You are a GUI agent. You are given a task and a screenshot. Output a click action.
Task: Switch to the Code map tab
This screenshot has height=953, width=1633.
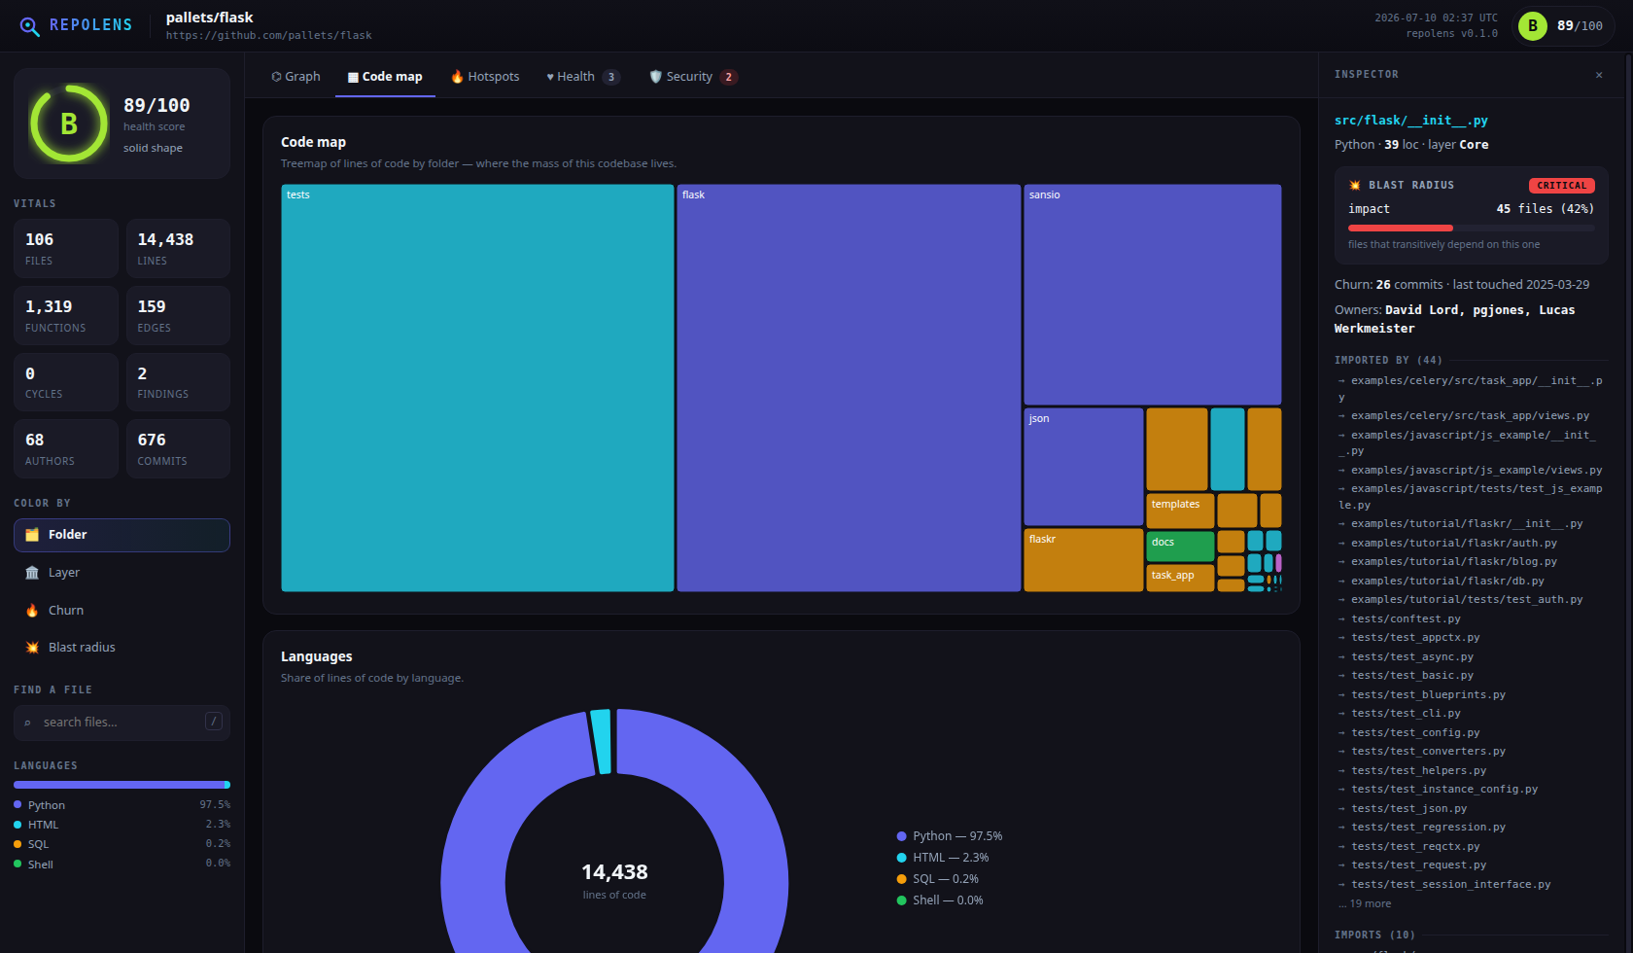[x=385, y=77]
